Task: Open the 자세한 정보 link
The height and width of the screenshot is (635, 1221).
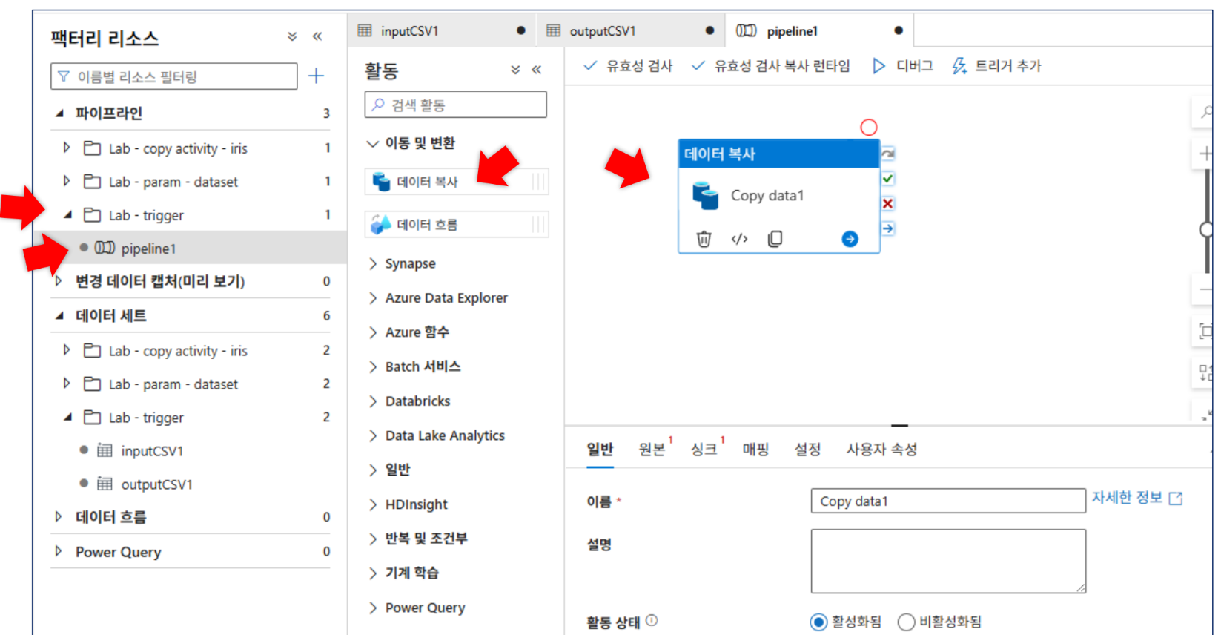Action: (1136, 498)
